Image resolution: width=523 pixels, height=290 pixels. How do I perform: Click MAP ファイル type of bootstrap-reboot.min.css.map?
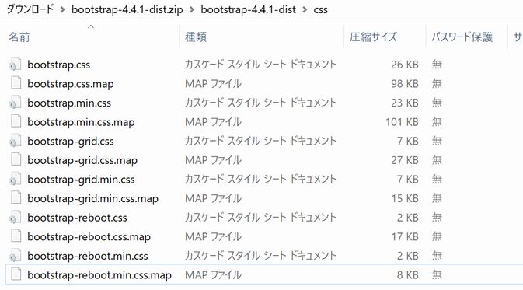(x=213, y=275)
